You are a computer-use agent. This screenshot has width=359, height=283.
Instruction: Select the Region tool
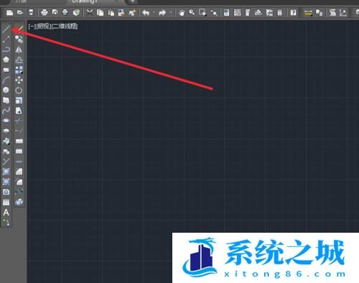pos(6,192)
